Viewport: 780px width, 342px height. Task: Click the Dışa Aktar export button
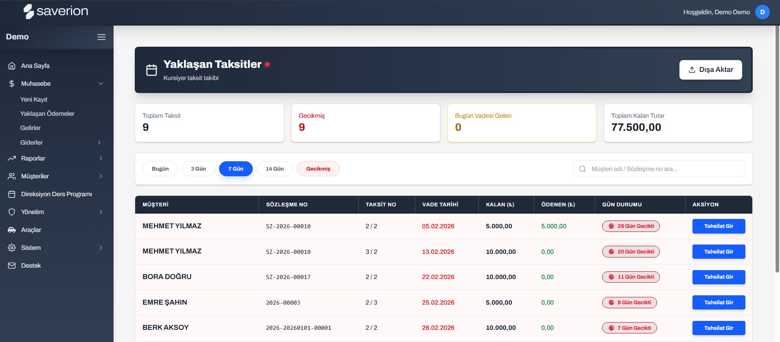coord(710,70)
